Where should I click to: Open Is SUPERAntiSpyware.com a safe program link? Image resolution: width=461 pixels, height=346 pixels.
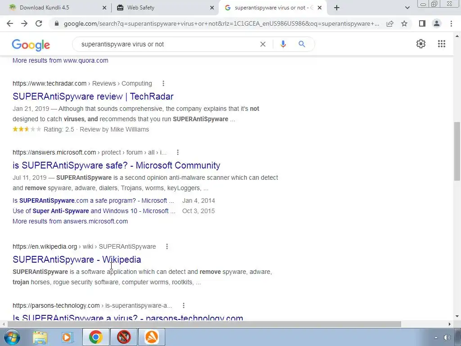[93, 200]
